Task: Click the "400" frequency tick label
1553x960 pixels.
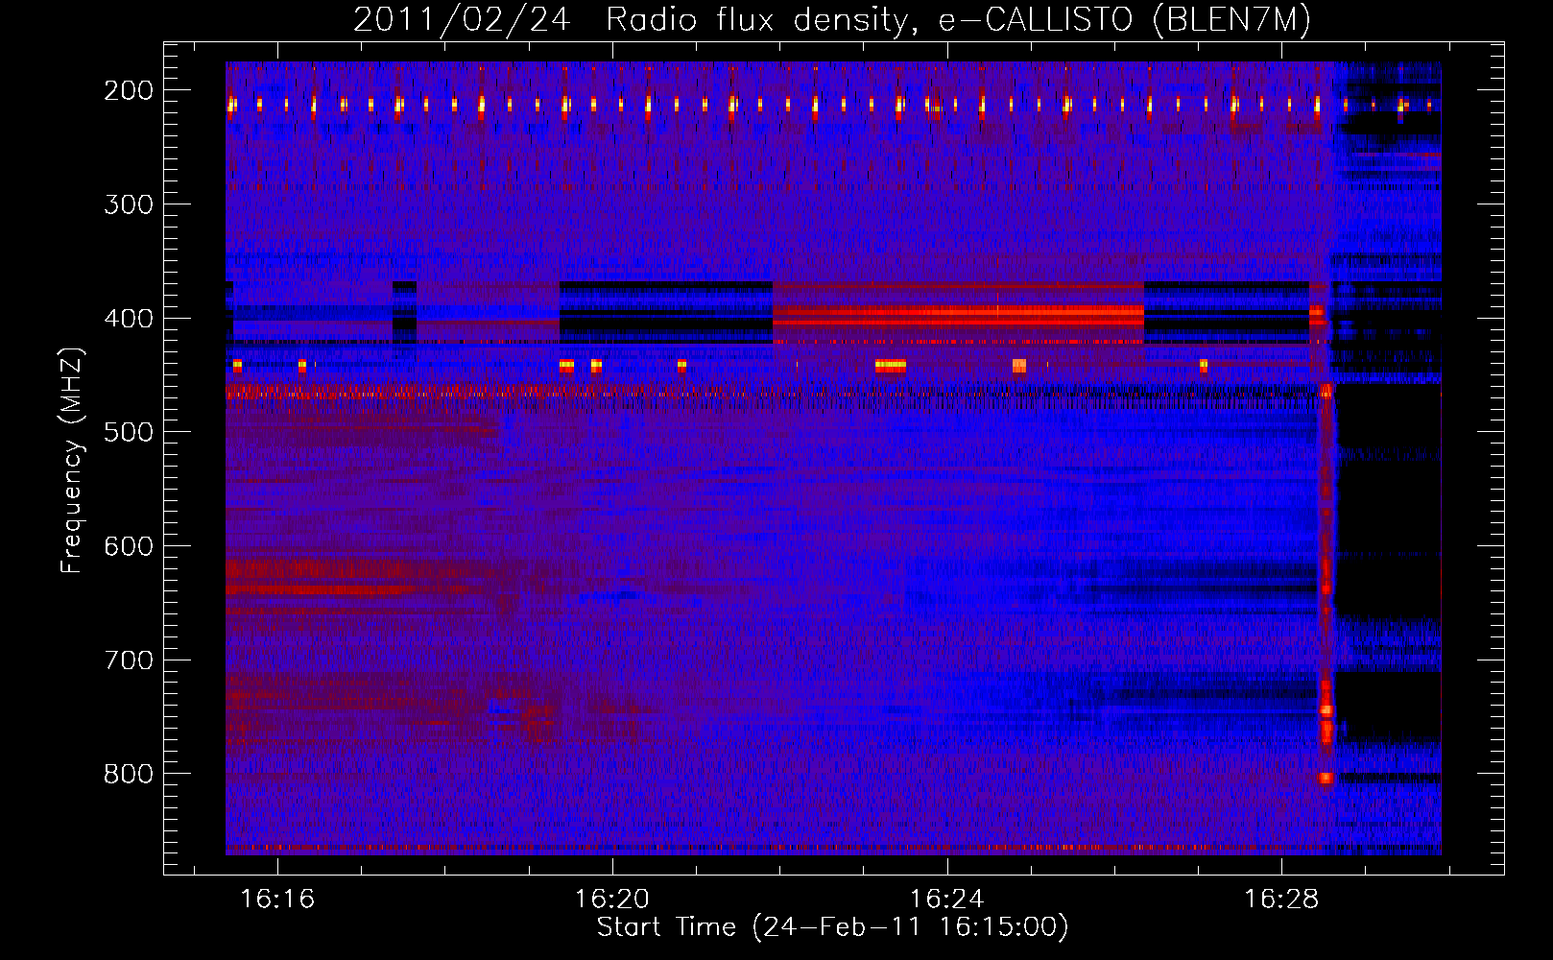Action: point(128,319)
